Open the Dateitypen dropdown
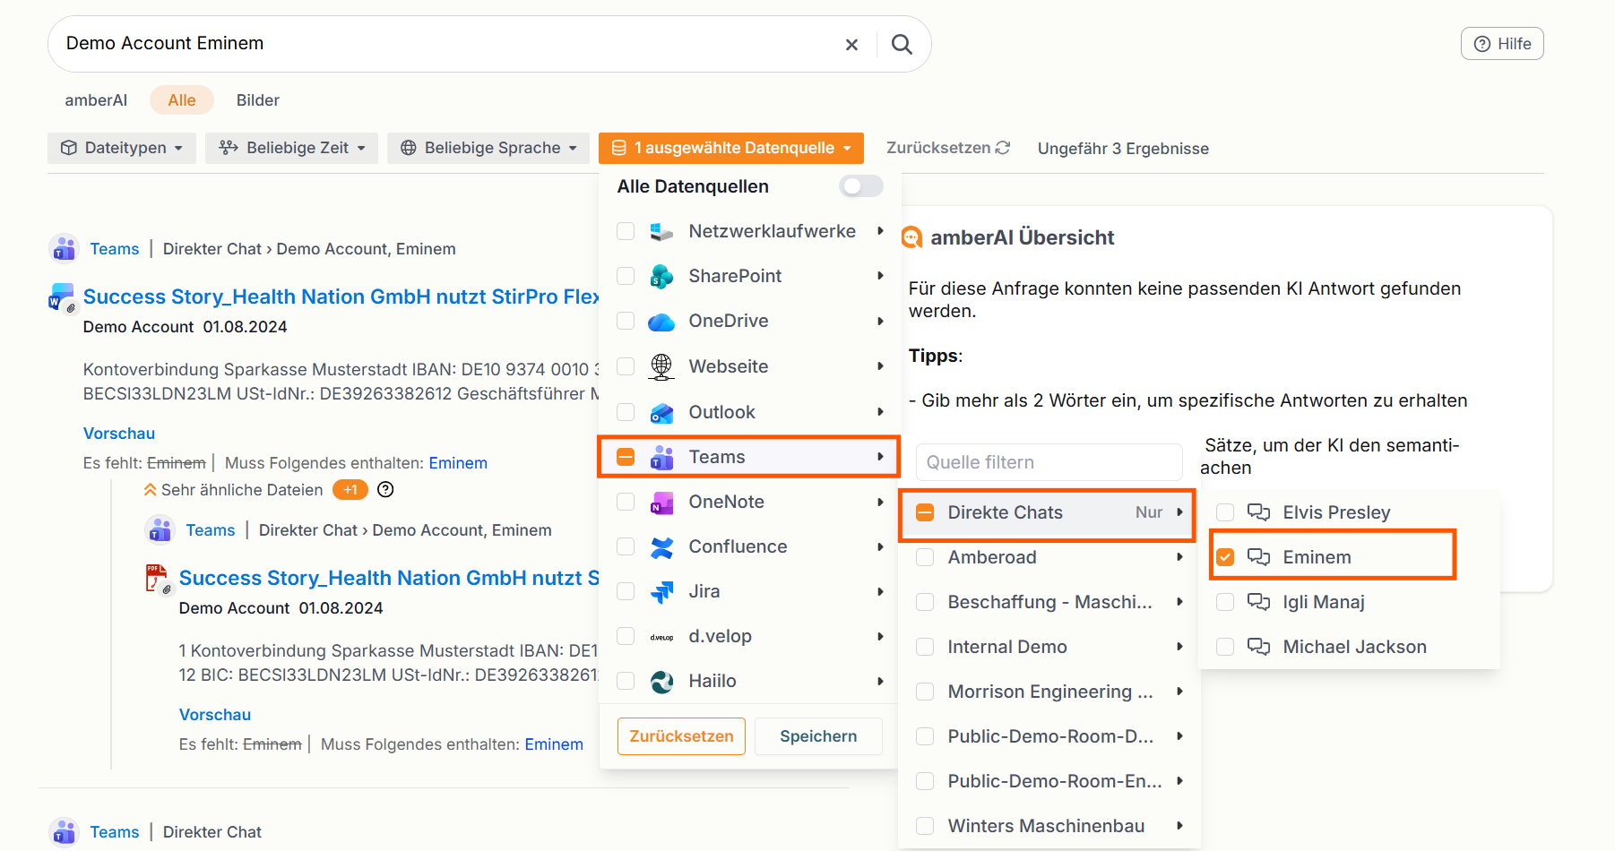1615x851 pixels. tap(122, 148)
